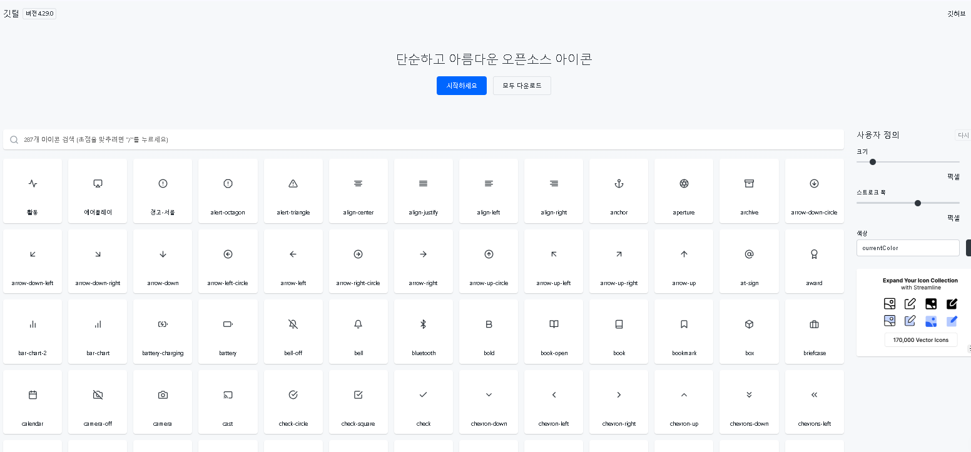
Task: Click the bell icon card
Action: tap(358, 331)
